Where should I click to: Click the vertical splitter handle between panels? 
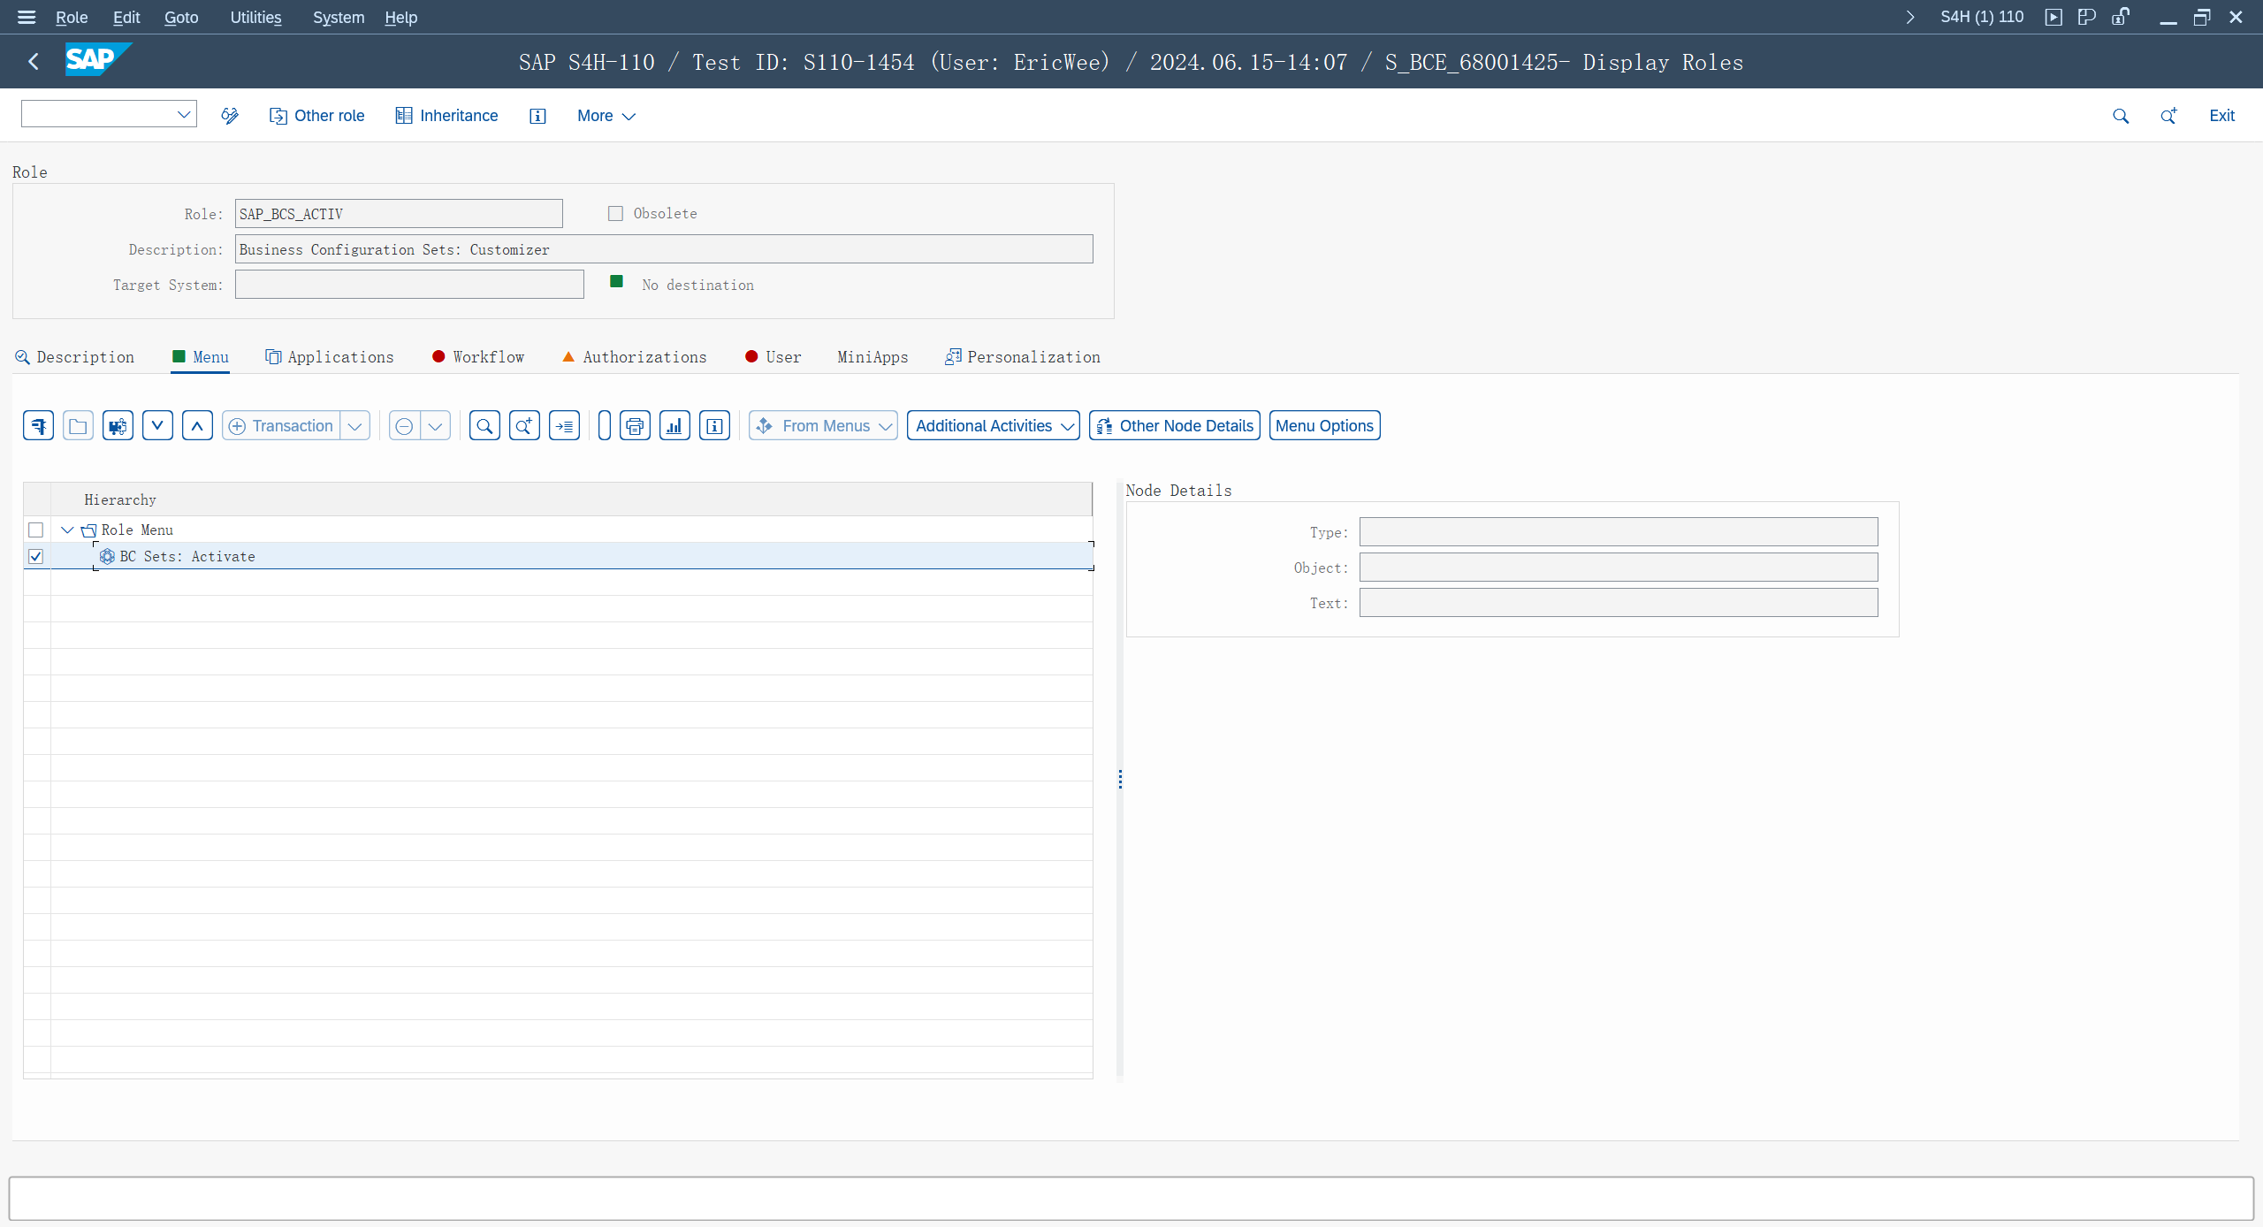[x=1120, y=779]
